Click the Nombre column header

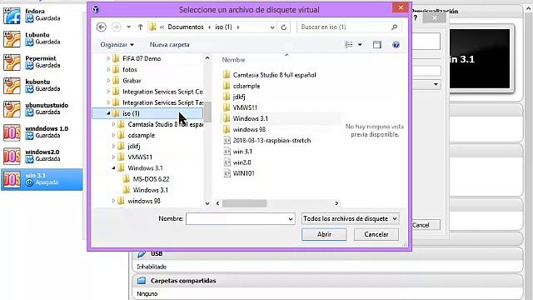(x=233, y=60)
